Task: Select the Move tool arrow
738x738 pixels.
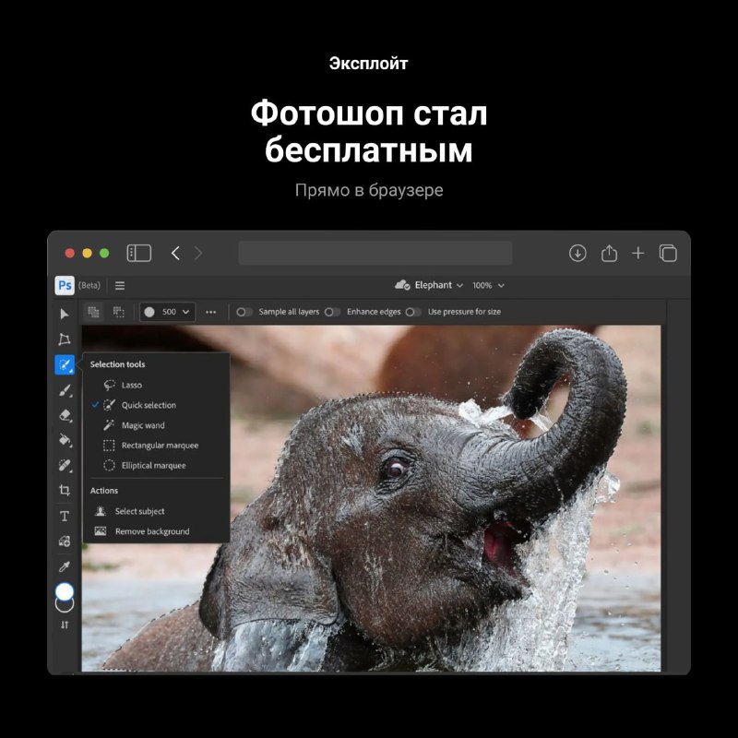Action: coord(65,314)
